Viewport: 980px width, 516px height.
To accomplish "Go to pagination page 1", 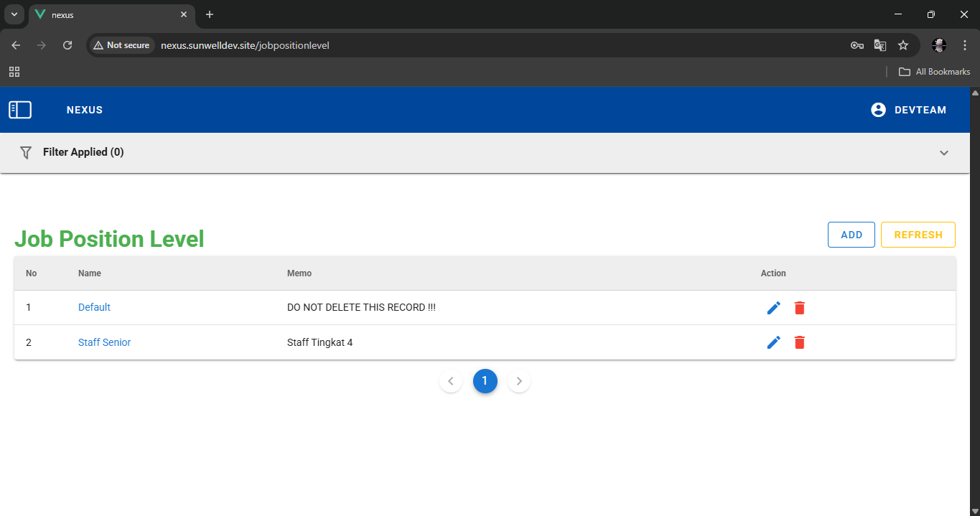I will coord(485,381).
